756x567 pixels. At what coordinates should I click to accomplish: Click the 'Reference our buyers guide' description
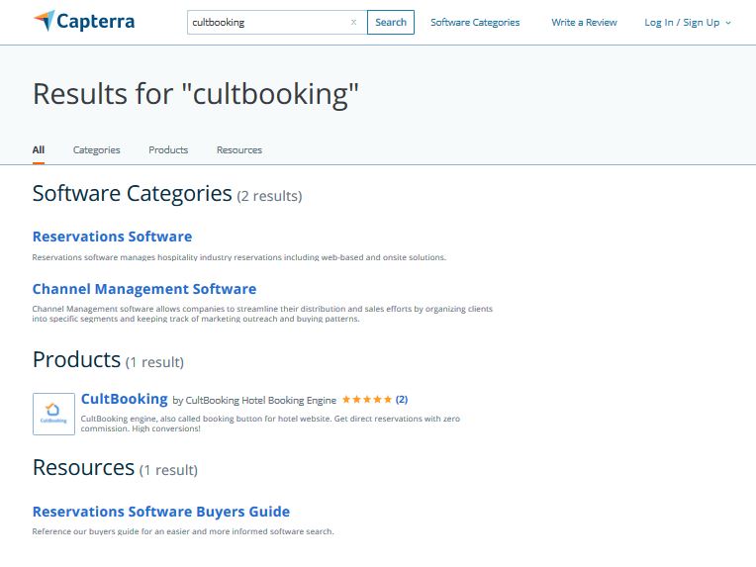(183, 531)
